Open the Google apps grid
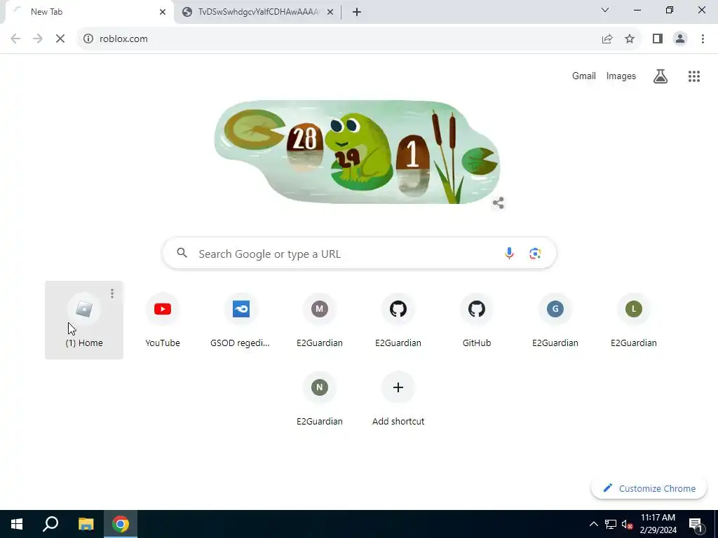 693,76
